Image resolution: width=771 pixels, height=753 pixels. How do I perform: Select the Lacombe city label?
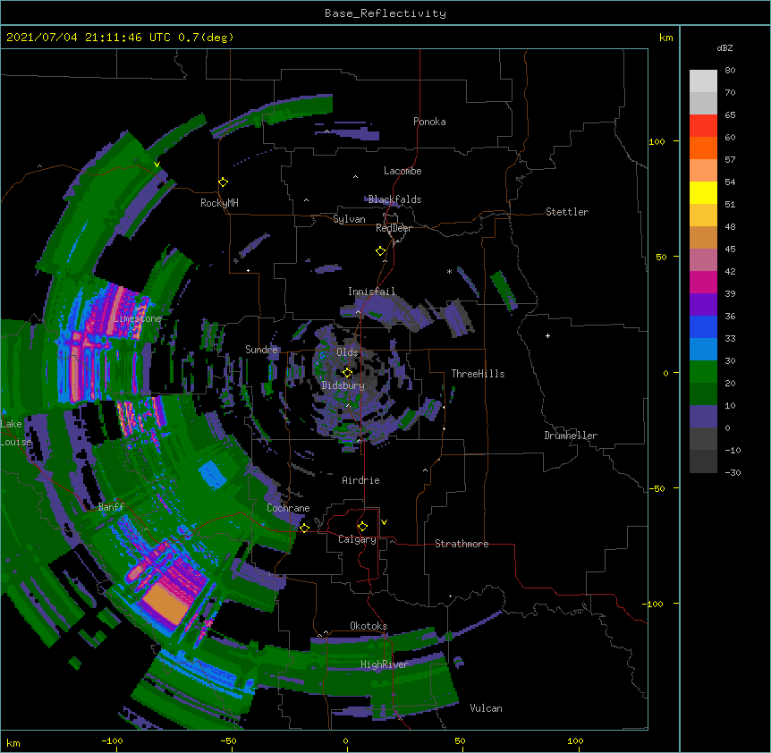(x=402, y=171)
